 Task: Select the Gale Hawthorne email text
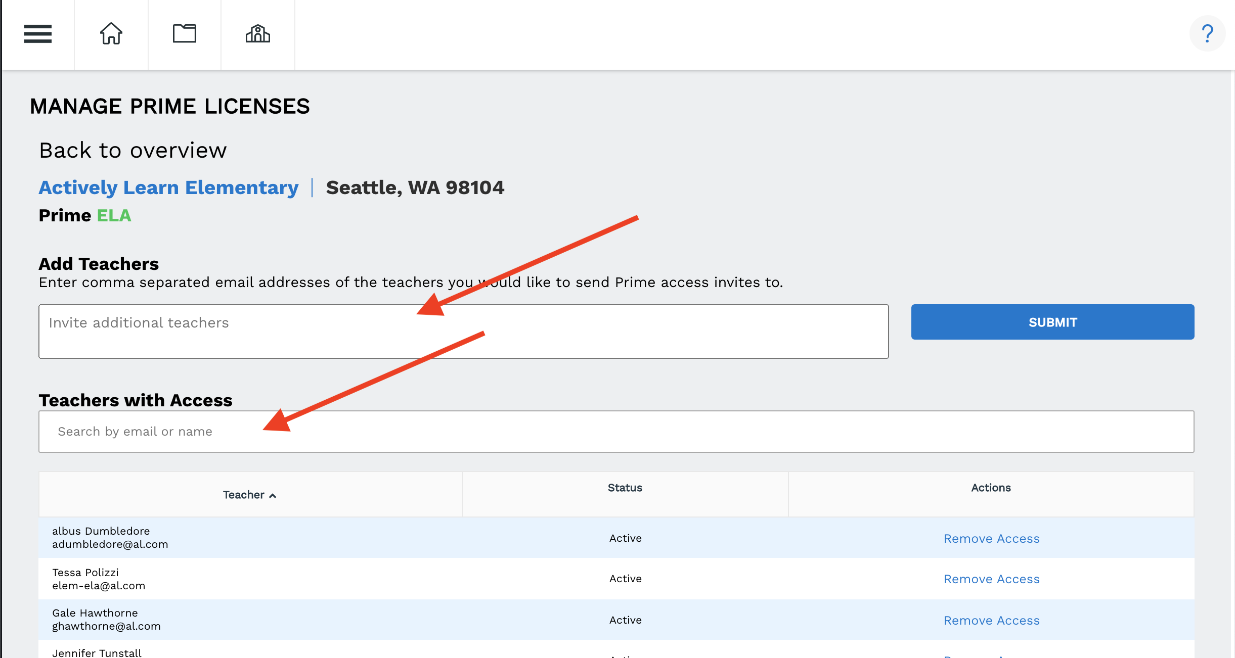[x=106, y=626]
